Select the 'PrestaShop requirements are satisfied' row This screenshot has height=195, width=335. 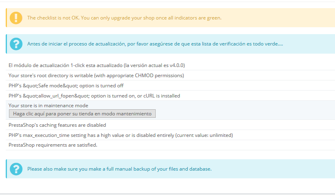pyautogui.click(x=53, y=145)
